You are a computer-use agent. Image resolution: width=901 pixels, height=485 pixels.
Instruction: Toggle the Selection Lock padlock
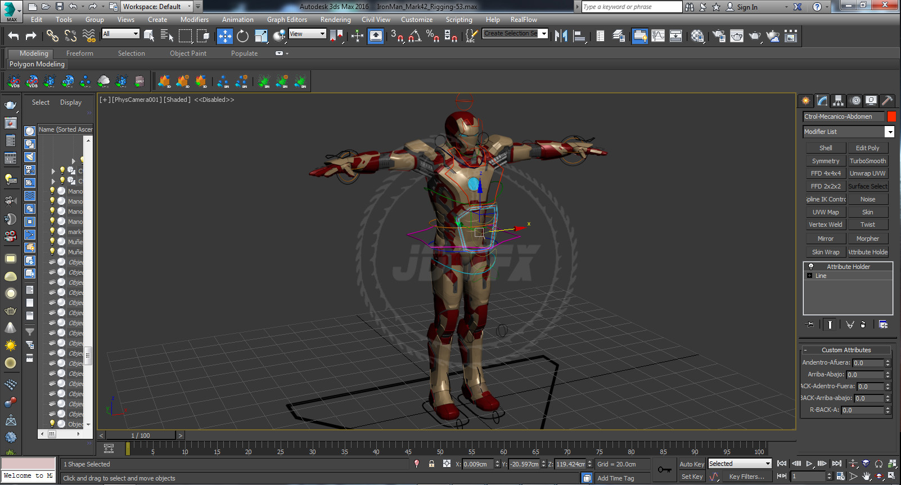click(x=431, y=464)
